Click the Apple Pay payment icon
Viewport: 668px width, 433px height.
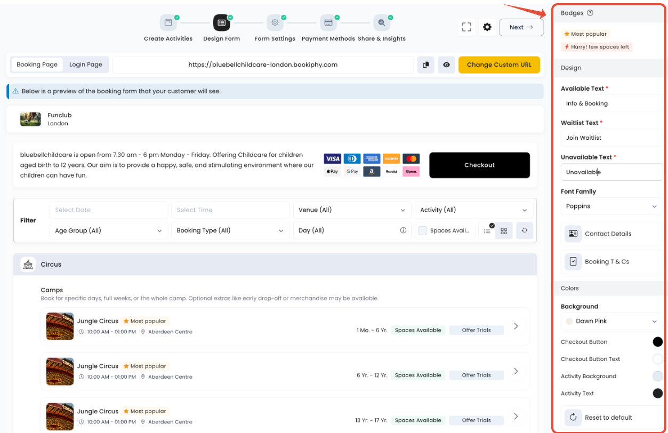(332, 172)
